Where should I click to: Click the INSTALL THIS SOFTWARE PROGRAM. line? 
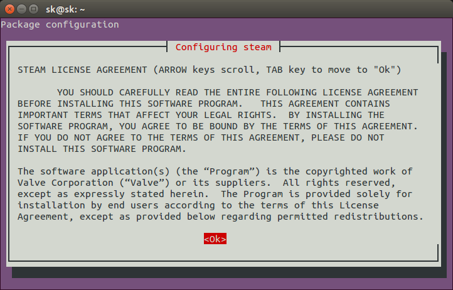[102, 149]
